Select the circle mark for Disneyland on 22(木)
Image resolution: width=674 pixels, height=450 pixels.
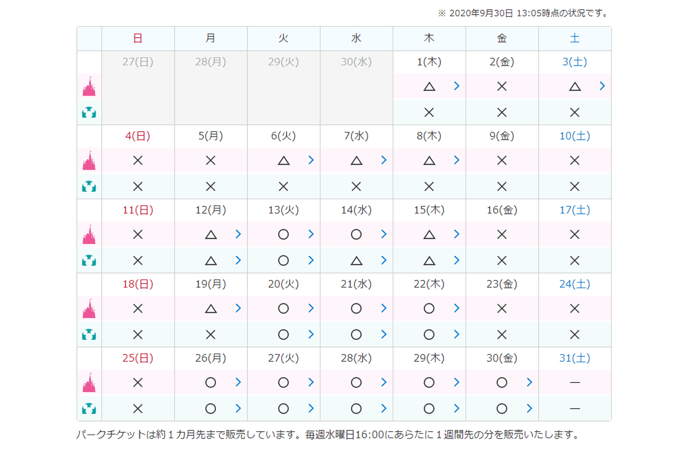pos(429,308)
